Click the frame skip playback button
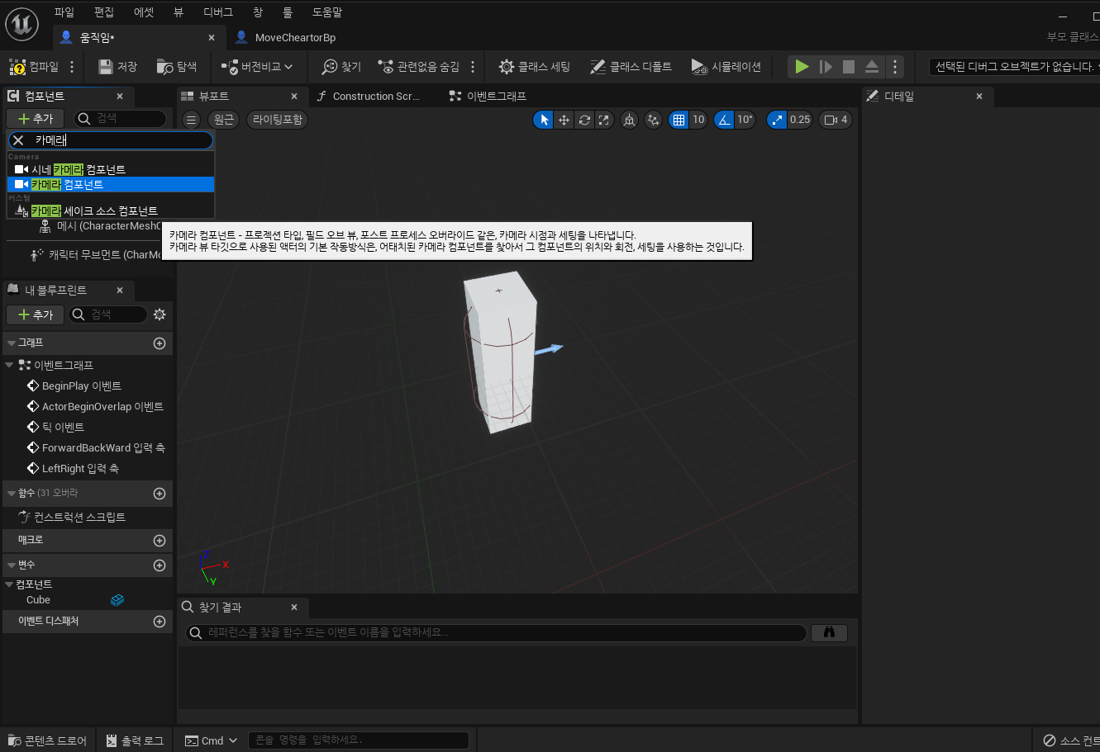The width and height of the screenshot is (1100, 752). [826, 67]
